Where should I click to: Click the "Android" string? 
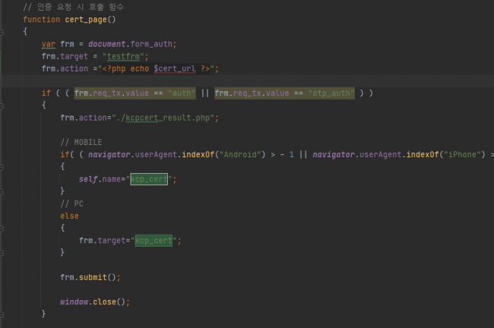(240, 155)
